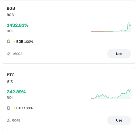This screenshot has width=138, height=131.
Task: Click the 242.89% ROI value
Action: pos(16,92)
